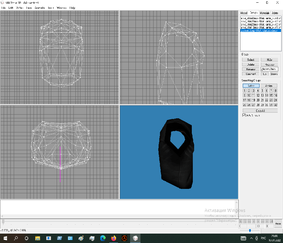283x243 pixels.
Task: Open the Windows Start menu
Action: 5,238
